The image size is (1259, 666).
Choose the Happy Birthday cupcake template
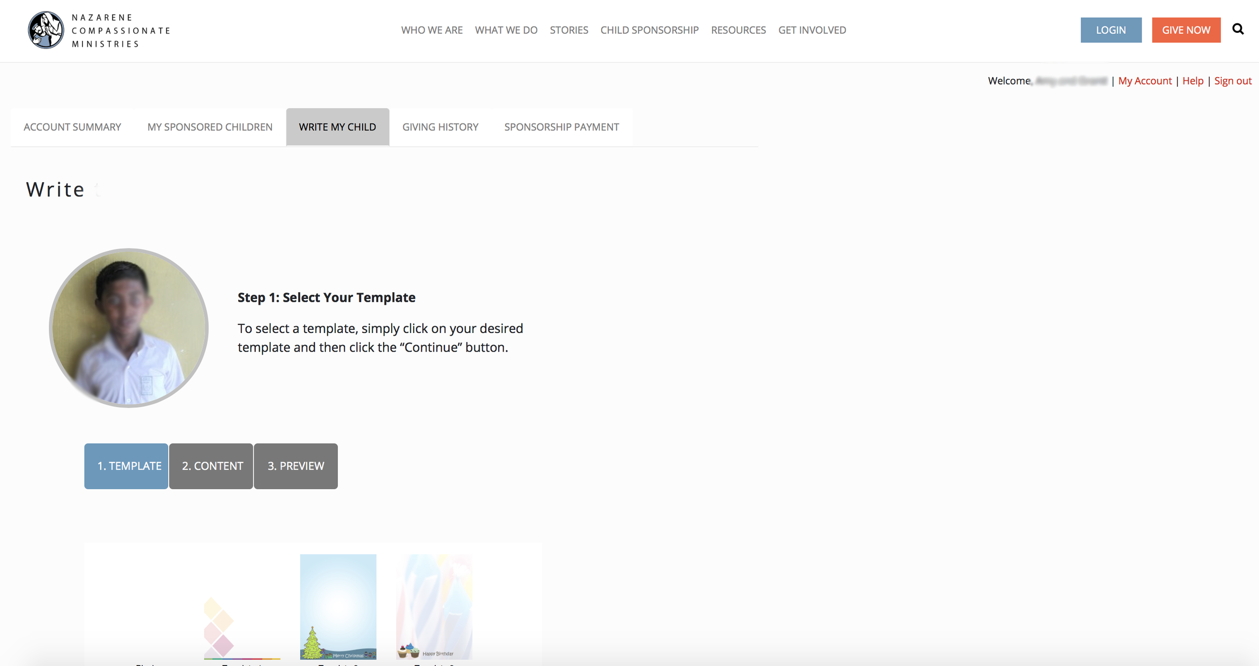434,607
